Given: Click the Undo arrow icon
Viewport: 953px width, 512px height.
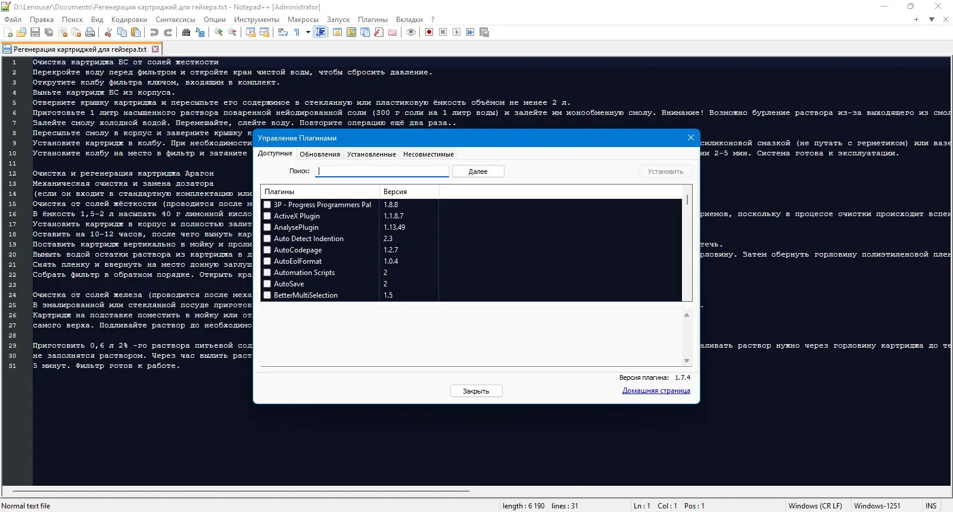Looking at the screenshot, I should coord(154,32).
